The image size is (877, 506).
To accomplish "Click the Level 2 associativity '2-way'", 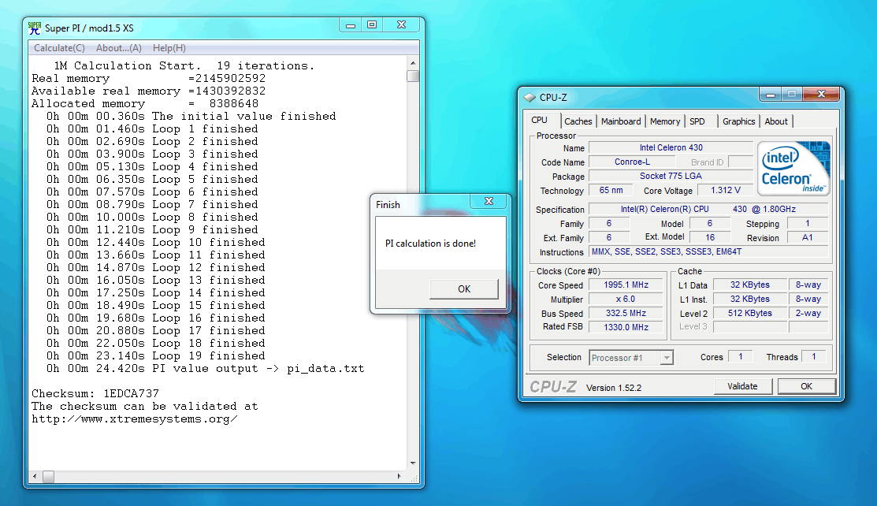I will [x=808, y=314].
